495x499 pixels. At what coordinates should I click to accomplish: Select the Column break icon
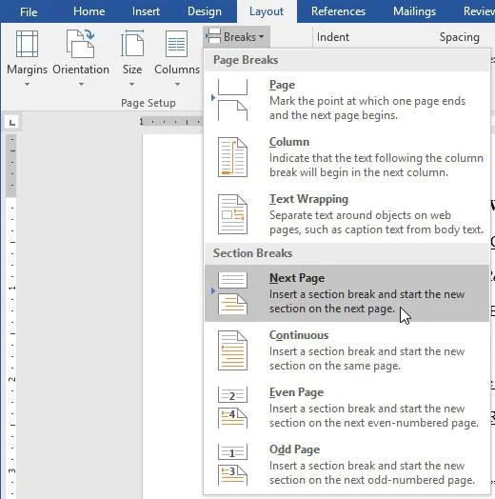point(232,157)
